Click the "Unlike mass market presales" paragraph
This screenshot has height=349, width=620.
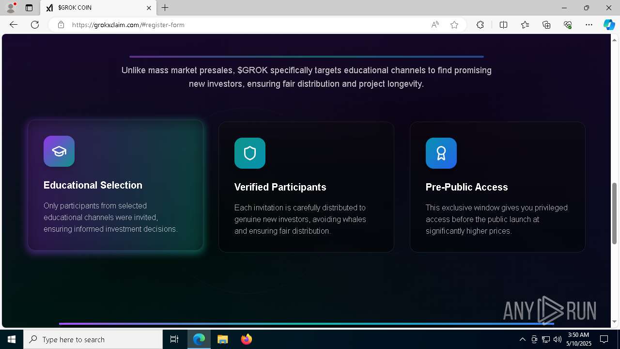(x=306, y=77)
